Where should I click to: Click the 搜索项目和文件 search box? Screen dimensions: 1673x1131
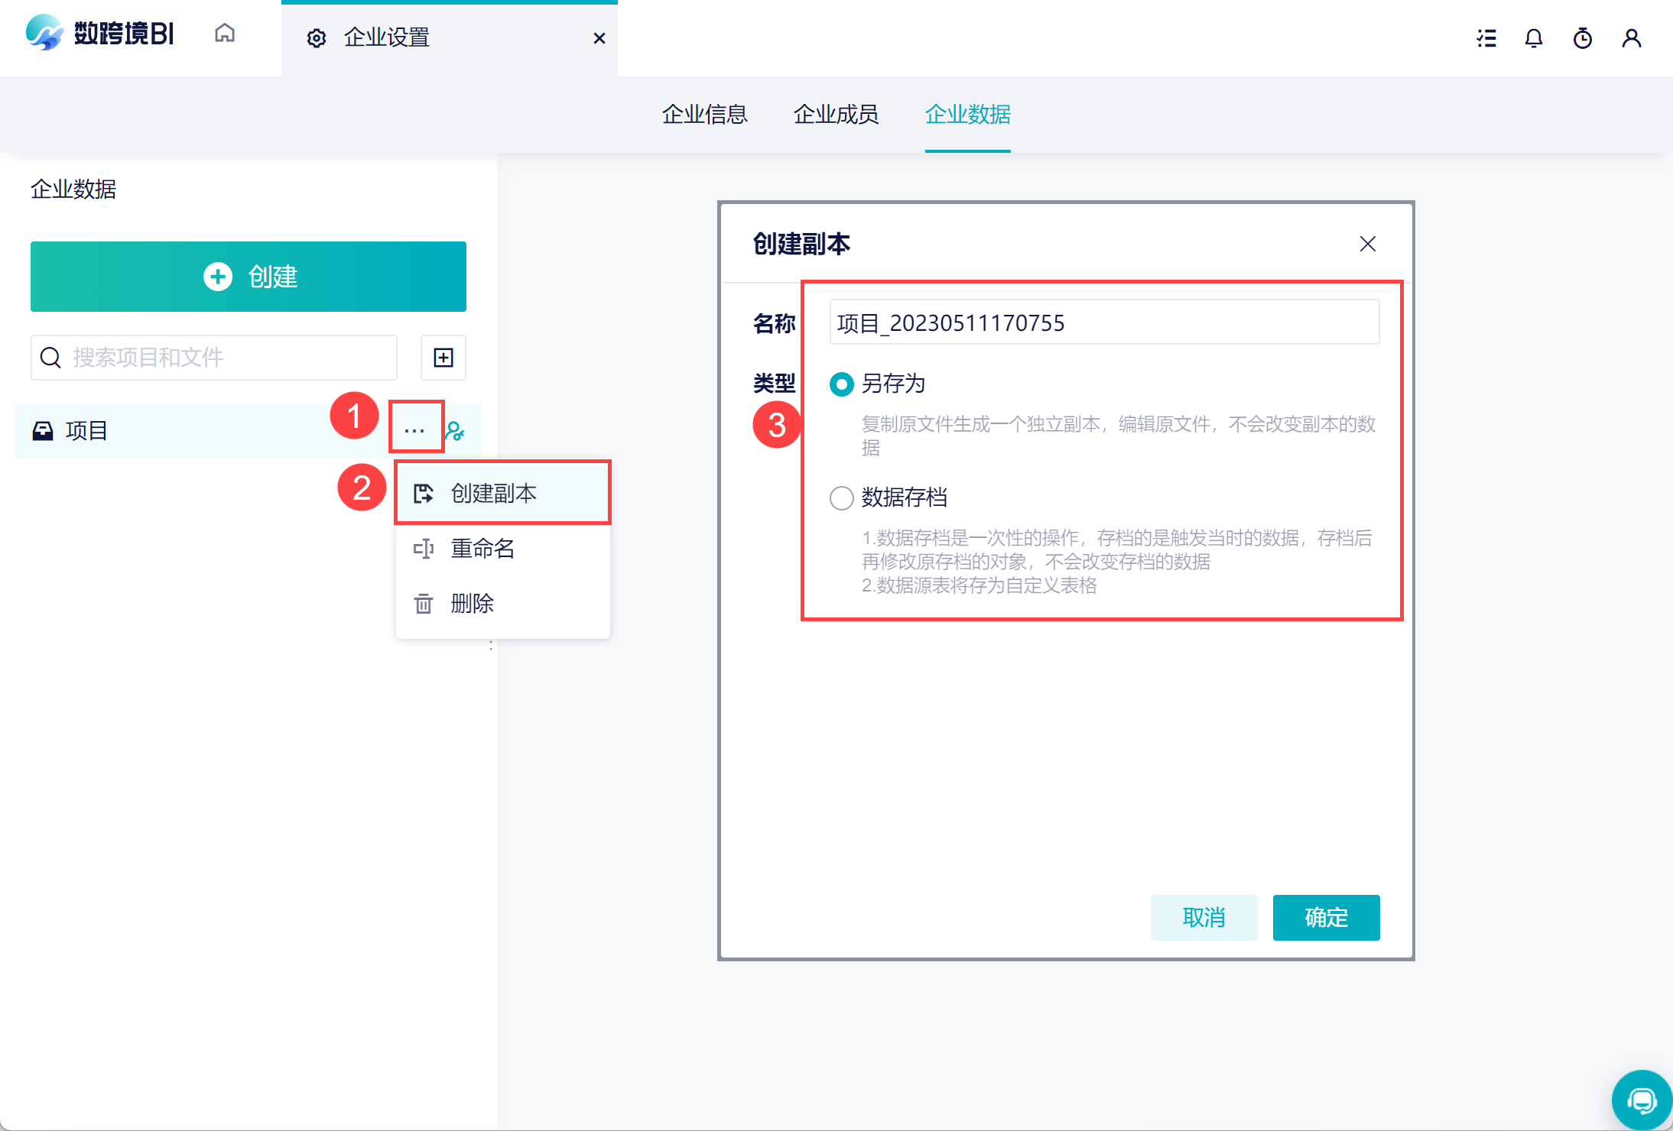pos(214,358)
